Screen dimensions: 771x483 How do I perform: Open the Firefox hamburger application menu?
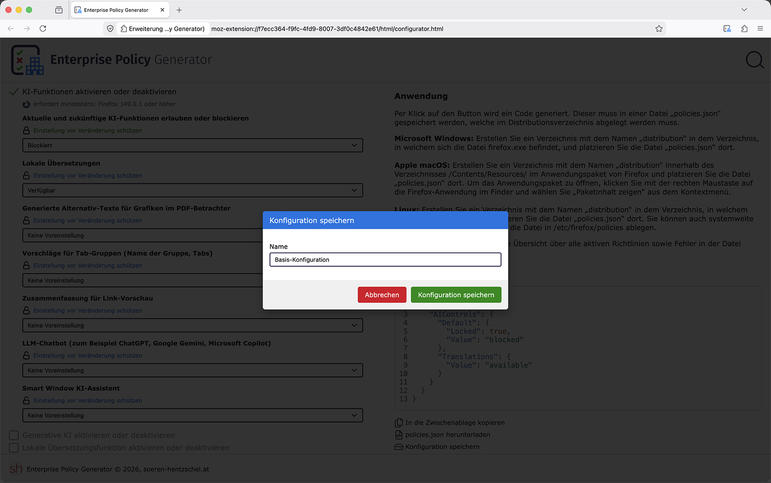point(760,29)
